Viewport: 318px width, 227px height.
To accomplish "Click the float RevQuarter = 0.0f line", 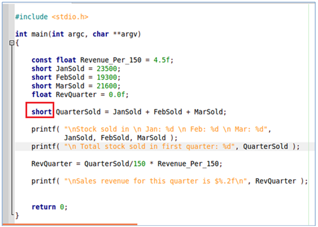I will (x=80, y=95).
